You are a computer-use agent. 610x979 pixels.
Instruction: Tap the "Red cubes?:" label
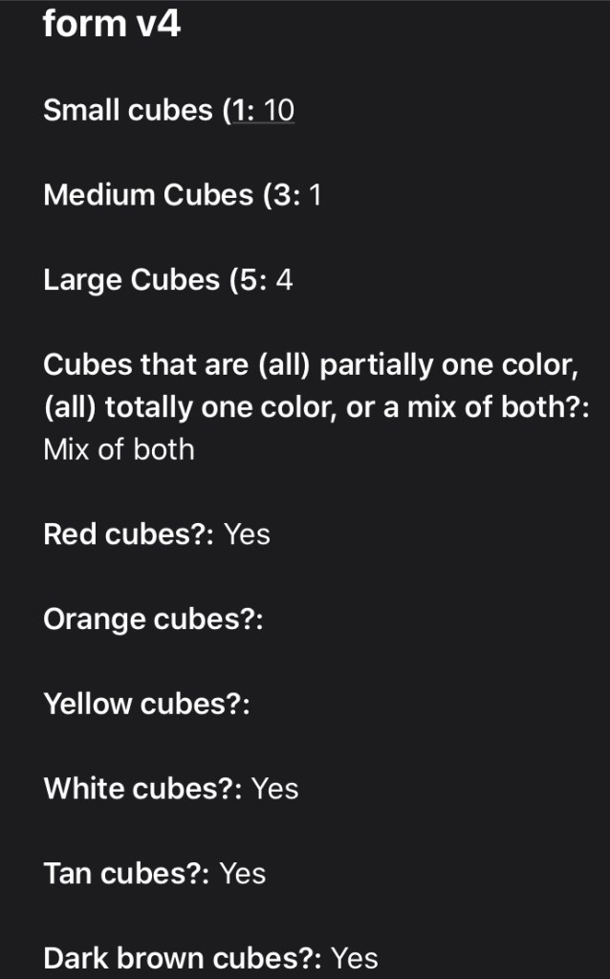(x=129, y=534)
